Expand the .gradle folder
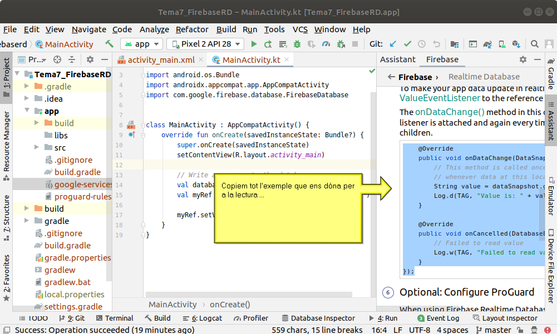Image resolution: width=557 pixels, height=334 pixels. pyautogui.click(x=27, y=86)
